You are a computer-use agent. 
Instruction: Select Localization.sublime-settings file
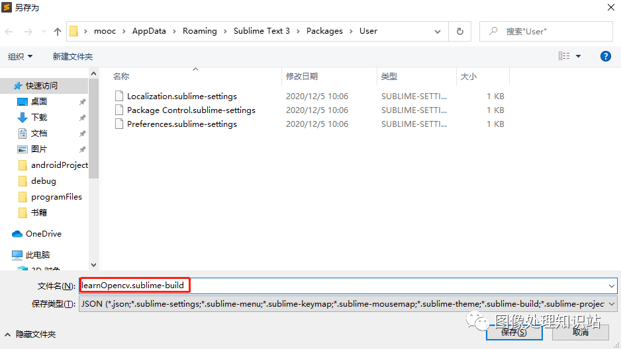click(182, 96)
